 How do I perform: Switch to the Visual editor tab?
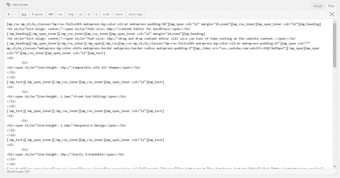coord(317,6)
